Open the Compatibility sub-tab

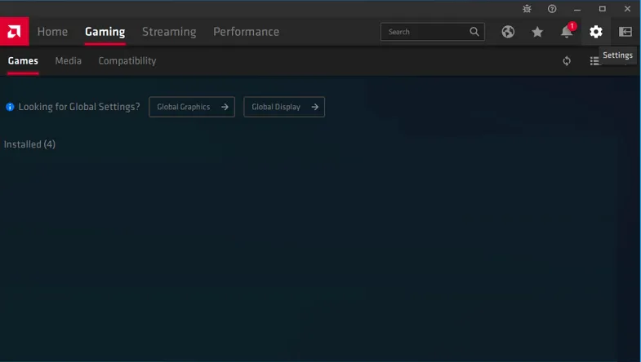[x=127, y=61]
